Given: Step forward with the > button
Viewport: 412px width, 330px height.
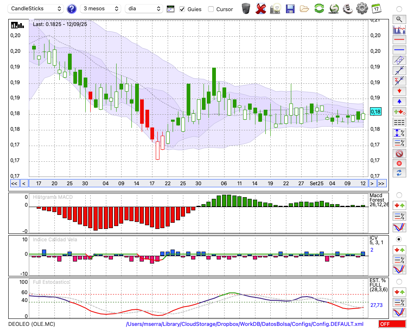Looking at the screenshot, I should (x=372, y=184).
